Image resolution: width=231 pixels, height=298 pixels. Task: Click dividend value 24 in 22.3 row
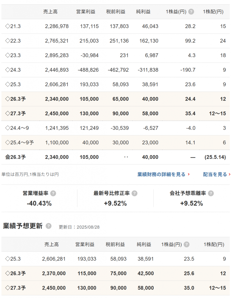tap(223, 41)
